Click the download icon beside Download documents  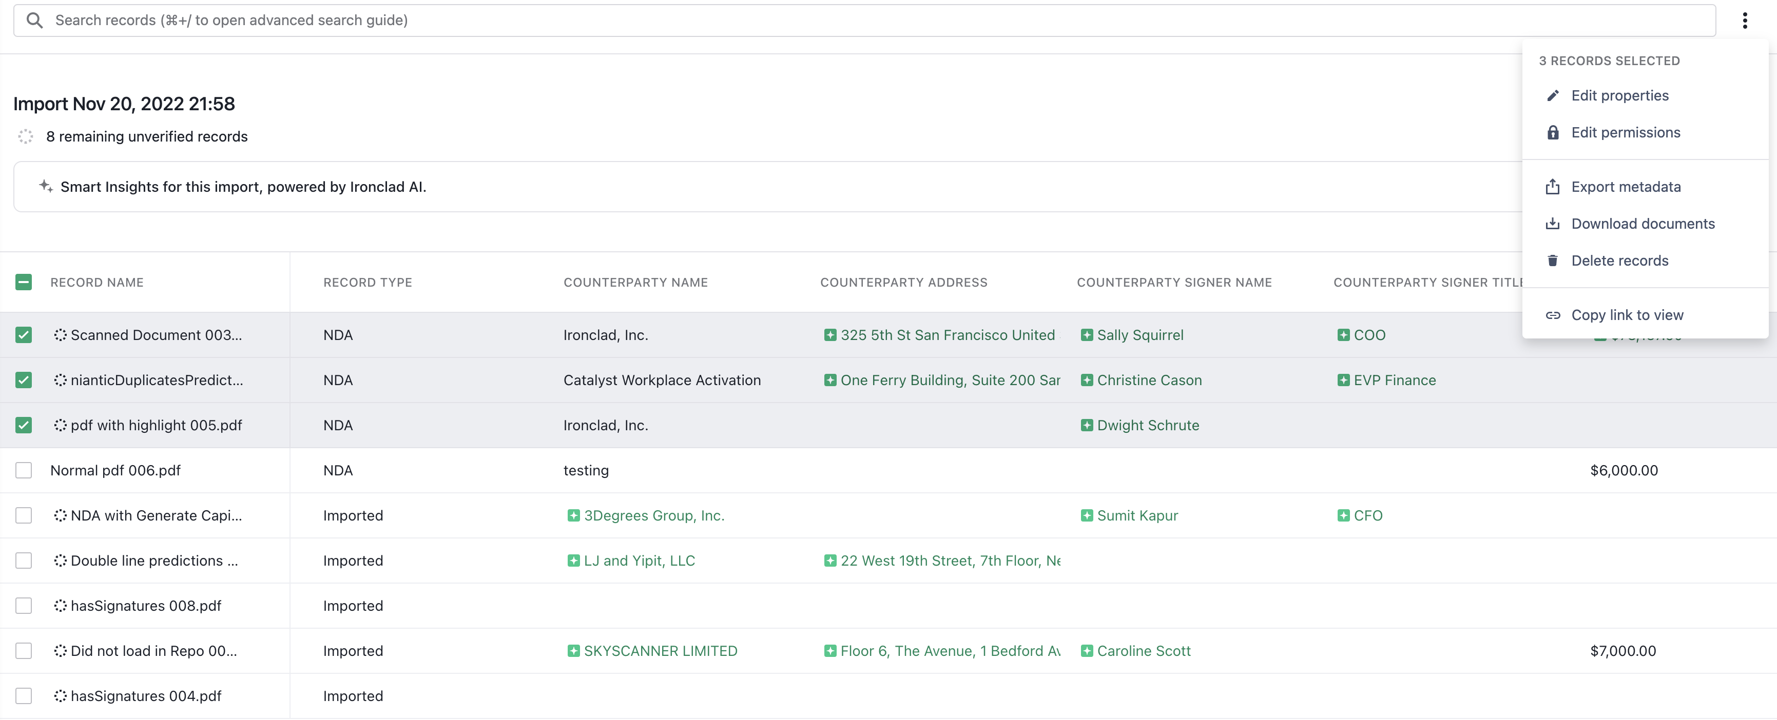click(x=1552, y=224)
